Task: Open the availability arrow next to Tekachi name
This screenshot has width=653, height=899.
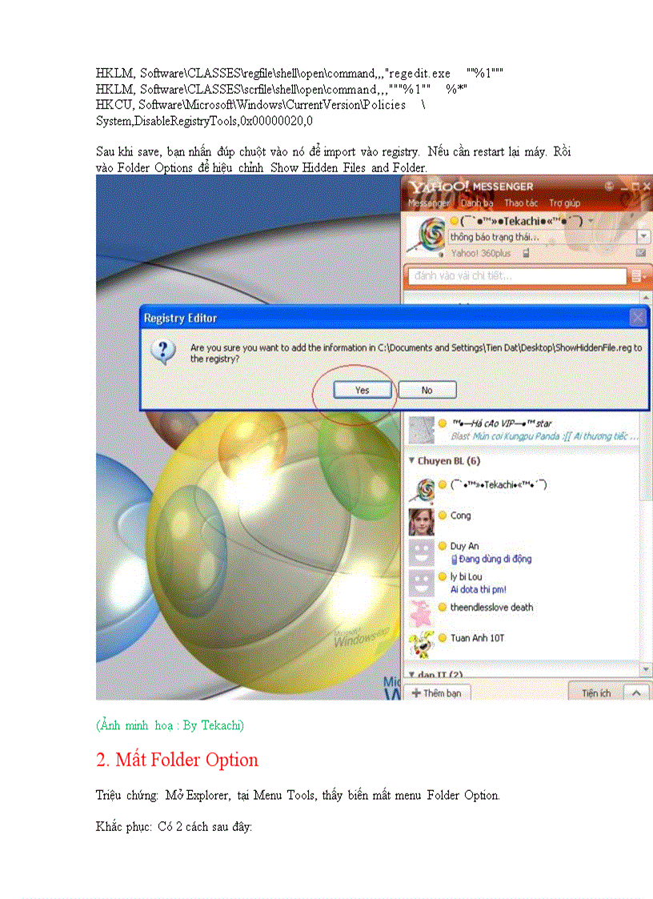Action: [591, 220]
